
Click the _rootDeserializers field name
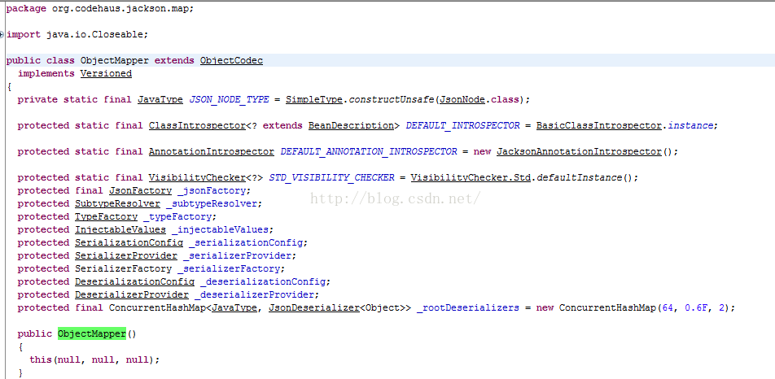(468, 308)
